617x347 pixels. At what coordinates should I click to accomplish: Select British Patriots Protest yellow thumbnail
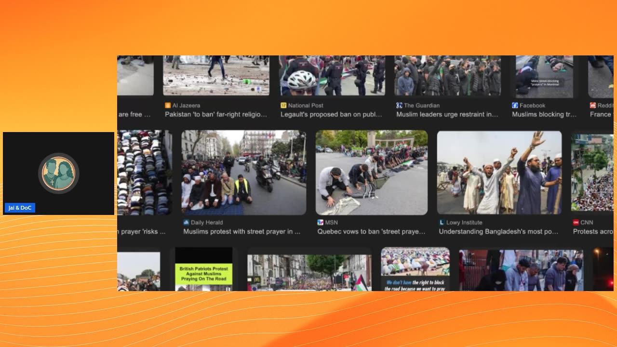pyautogui.click(x=204, y=269)
